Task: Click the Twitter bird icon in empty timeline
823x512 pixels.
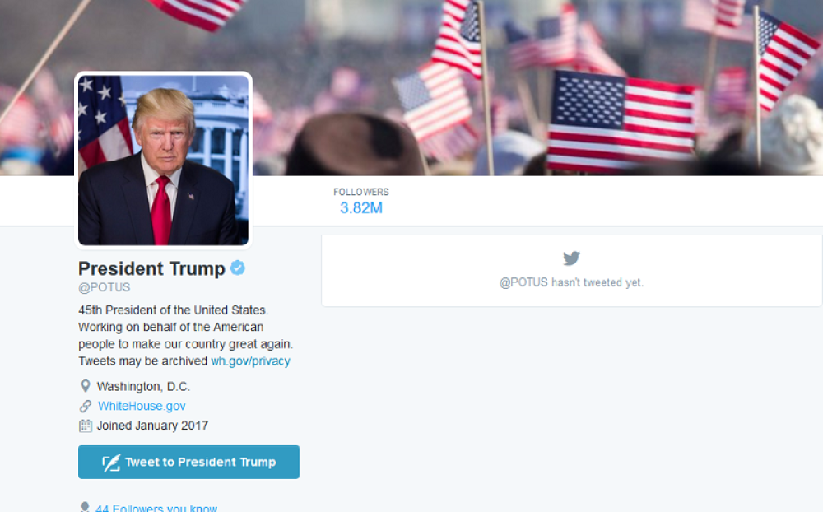Action: point(572,258)
